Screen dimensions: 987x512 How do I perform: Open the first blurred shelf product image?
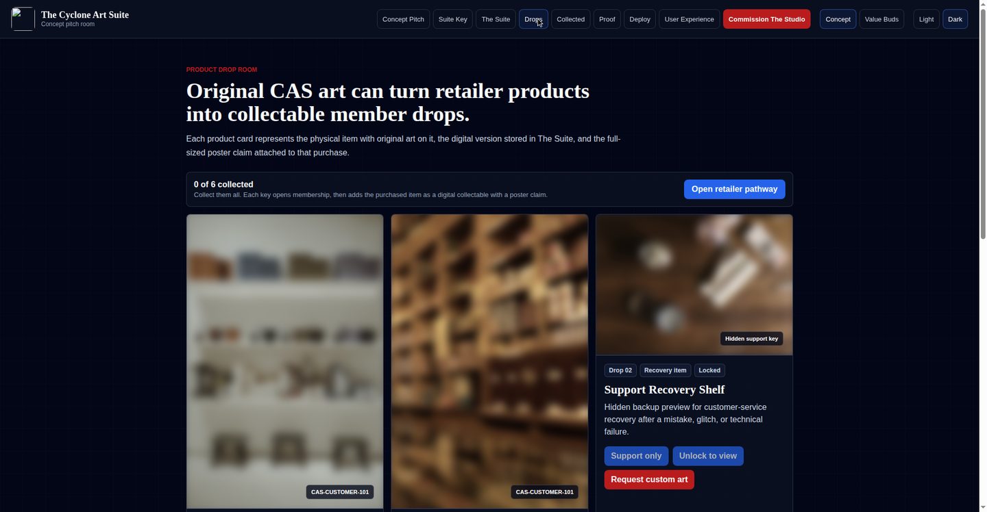(x=284, y=361)
